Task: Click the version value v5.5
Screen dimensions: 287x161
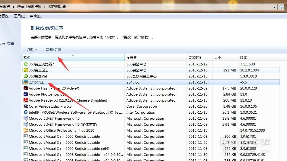Action: 243,82
